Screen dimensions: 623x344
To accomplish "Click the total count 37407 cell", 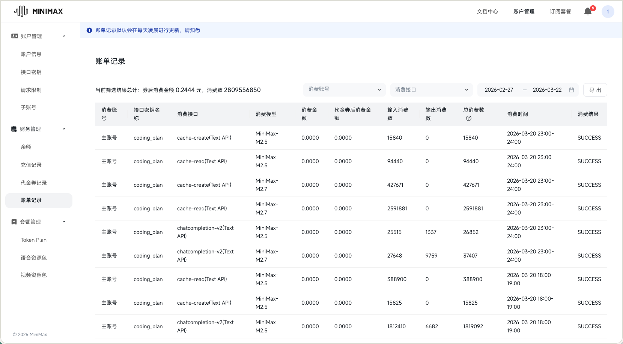I will pos(470,256).
